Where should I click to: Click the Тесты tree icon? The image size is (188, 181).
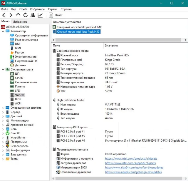tap(8, 159)
